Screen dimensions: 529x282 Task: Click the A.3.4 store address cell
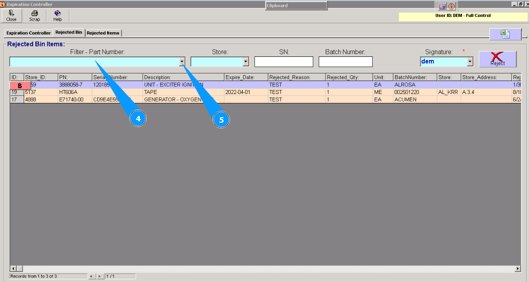coord(486,92)
